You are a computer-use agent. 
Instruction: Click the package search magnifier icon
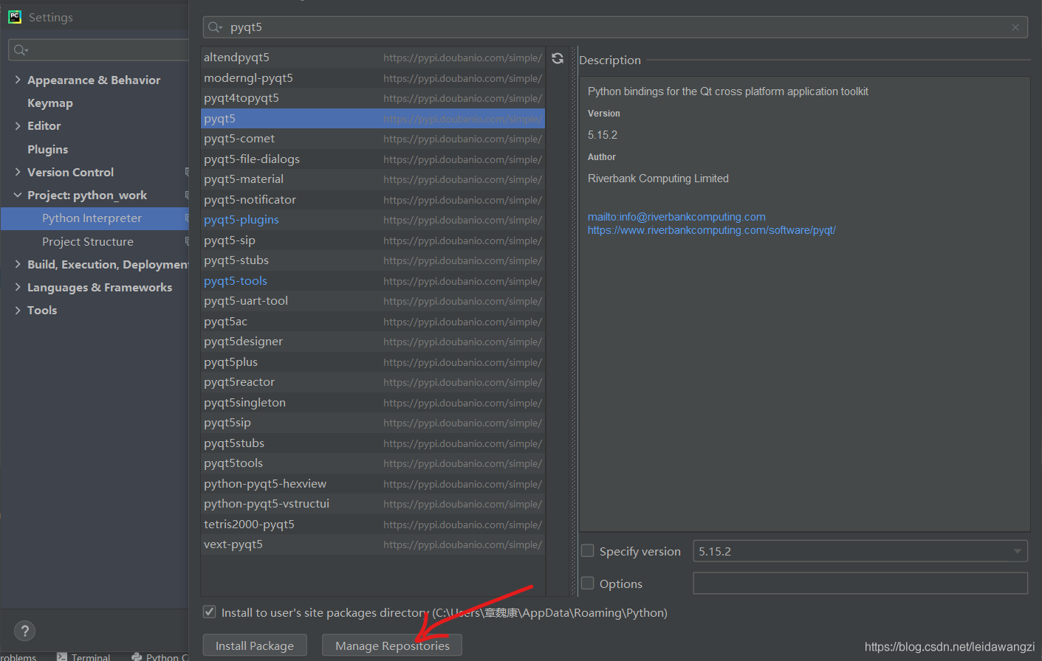coord(215,27)
